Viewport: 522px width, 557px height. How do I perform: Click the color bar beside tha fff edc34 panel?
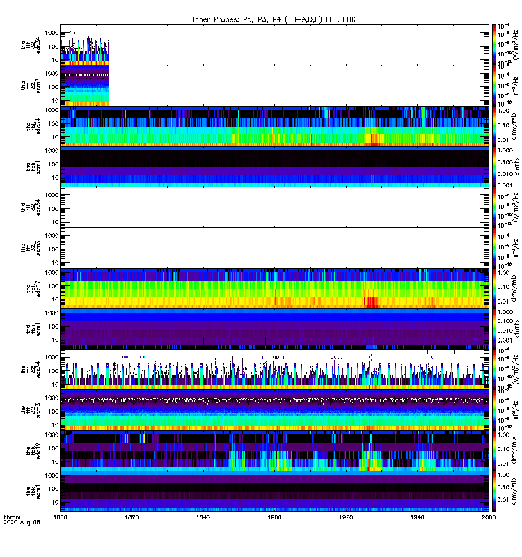click(x=493, y=45)
